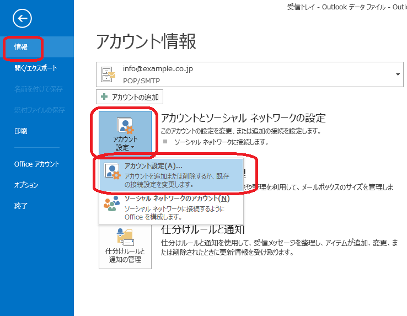Click the 仕分けルールと通知 heading text

pos(203,229)
